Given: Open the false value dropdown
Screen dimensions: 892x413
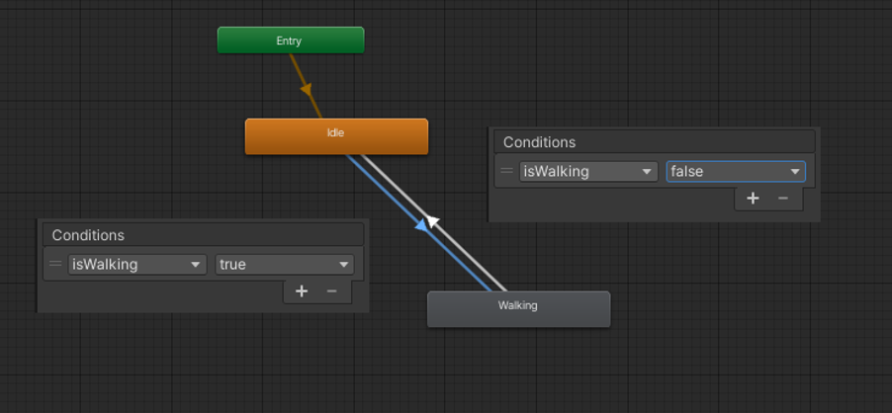Looking at the screenshot, I should [736, 171].
